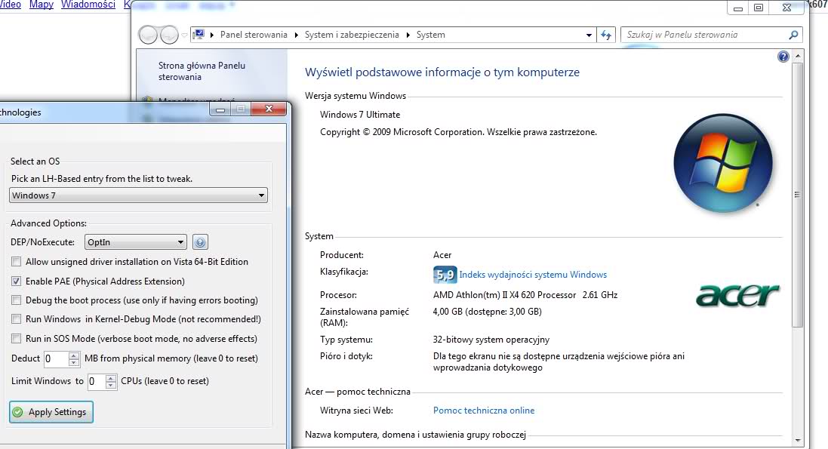Click the heading Wyświetl podstawowe informacje o tym komputerze

tap(442, 72)
